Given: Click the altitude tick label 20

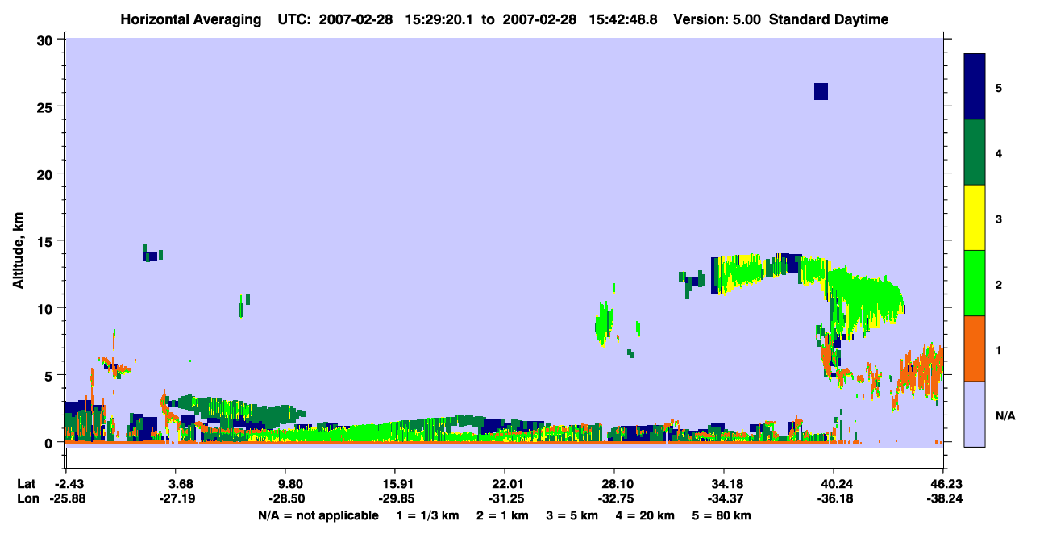Looking at the screenshot, I should [44, 173].
